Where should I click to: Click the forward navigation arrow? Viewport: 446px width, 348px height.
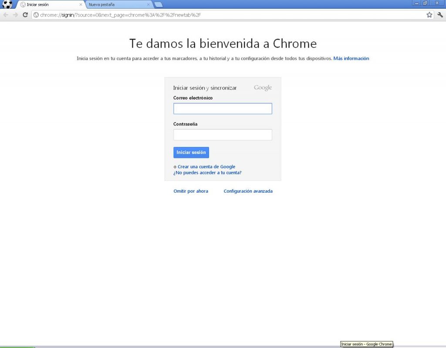[15, 15]
